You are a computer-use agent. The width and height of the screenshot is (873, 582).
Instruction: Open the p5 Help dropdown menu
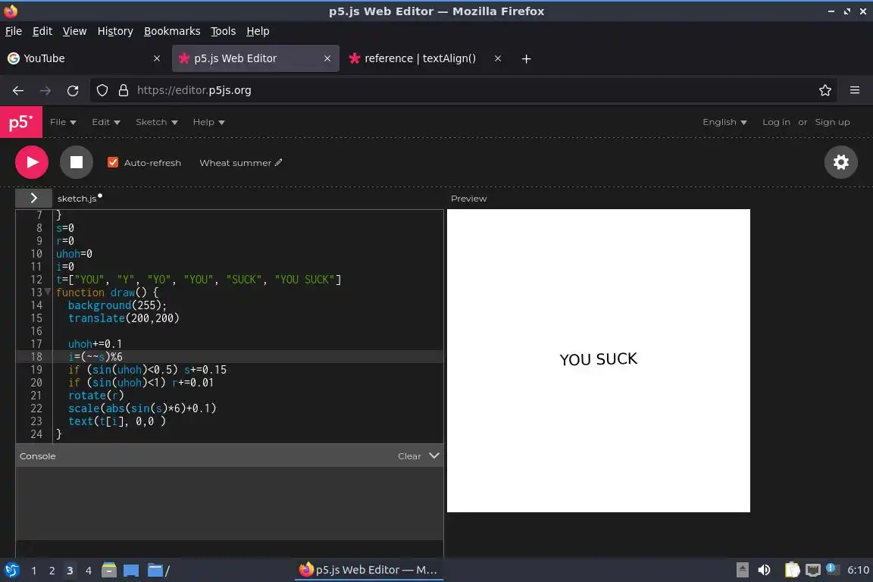click(x=209, y=122)
